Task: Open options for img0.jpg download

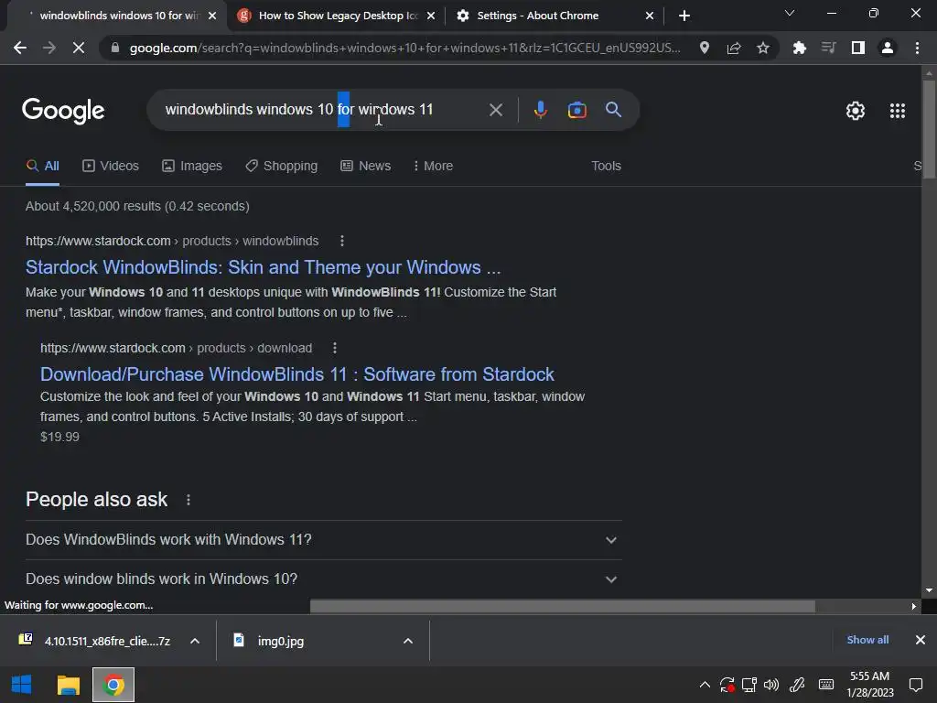Action: [408, 641]
